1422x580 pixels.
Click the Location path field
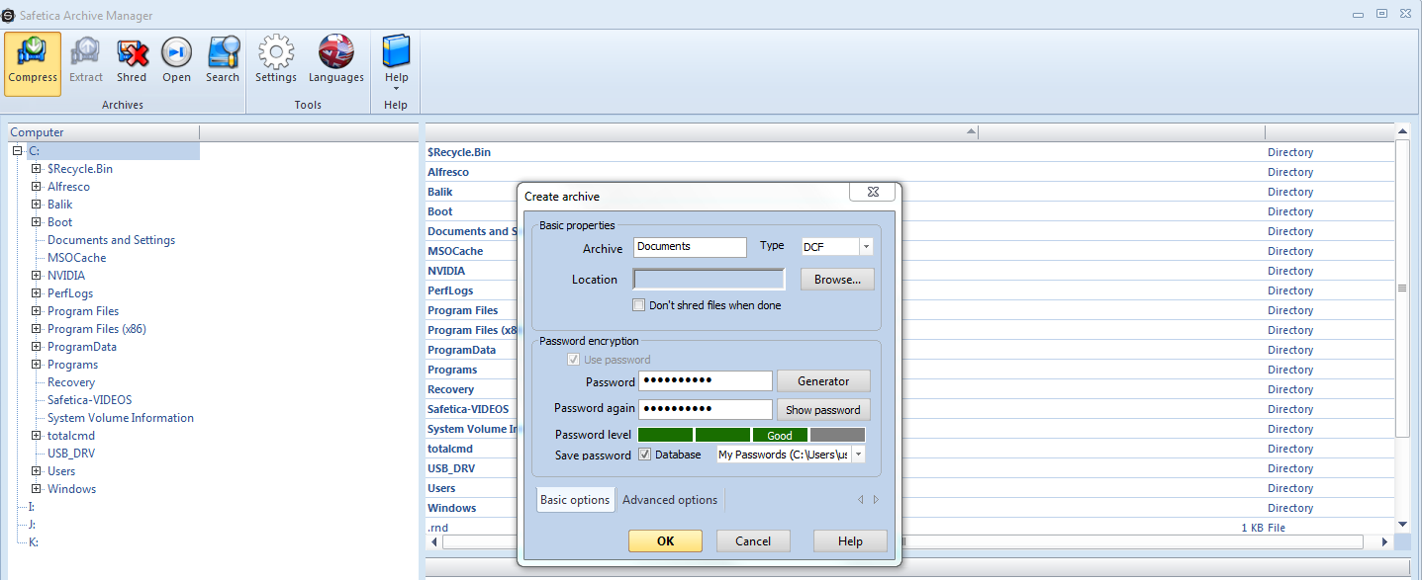pyautogui.click(x=710, y=280)
